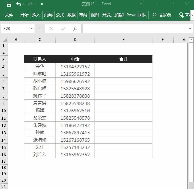
Task: Select column F header
Action: (x=163, y=40)
